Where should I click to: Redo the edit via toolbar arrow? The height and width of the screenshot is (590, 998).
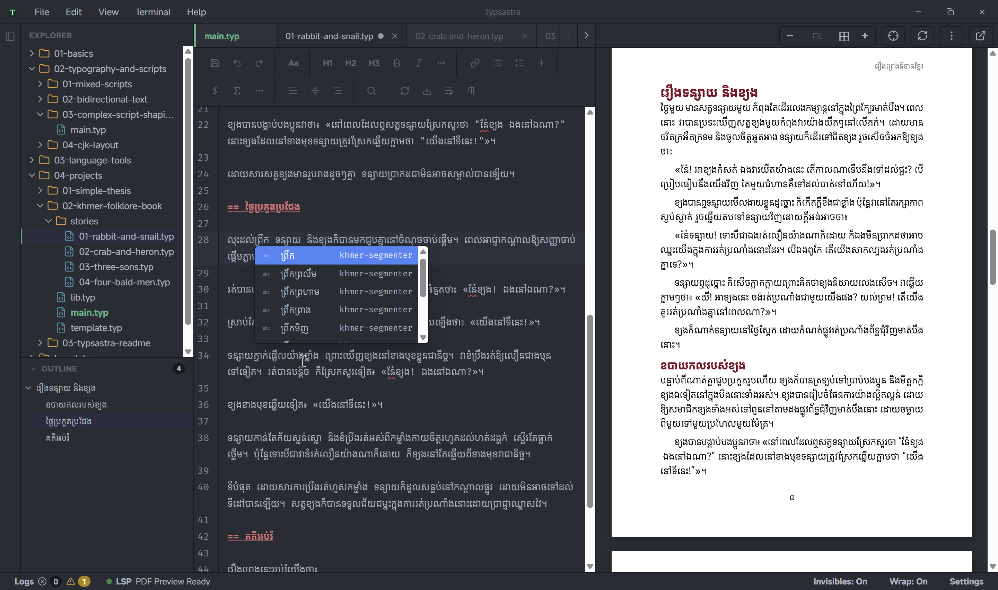coord(259,63)
